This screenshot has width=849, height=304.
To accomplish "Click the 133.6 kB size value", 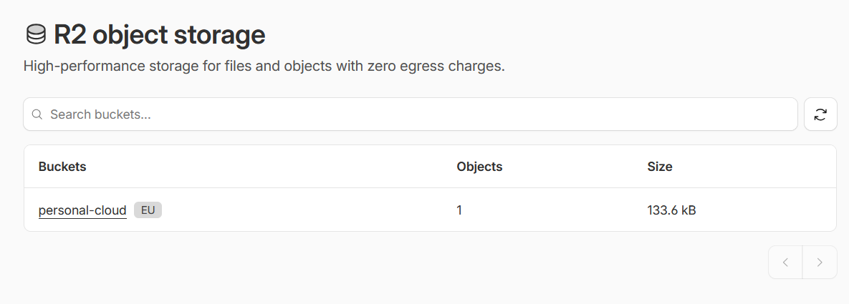I will [671, 210].
